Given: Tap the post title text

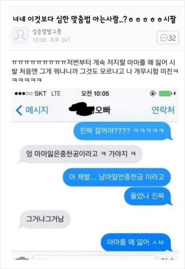Looking at the screenshot, I should pyautogui.click(x=95, y=20).
